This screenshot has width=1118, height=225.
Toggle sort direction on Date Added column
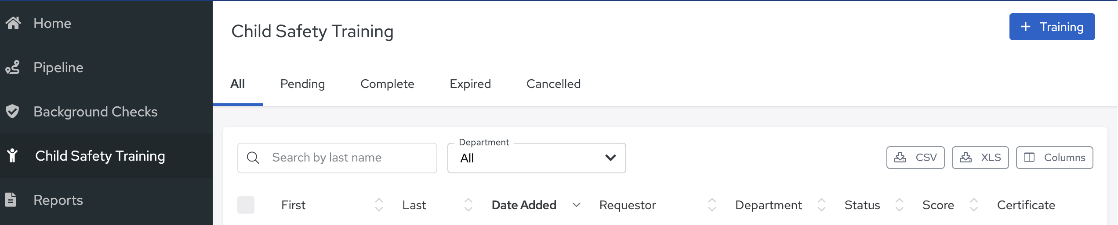tap(577, 205)
